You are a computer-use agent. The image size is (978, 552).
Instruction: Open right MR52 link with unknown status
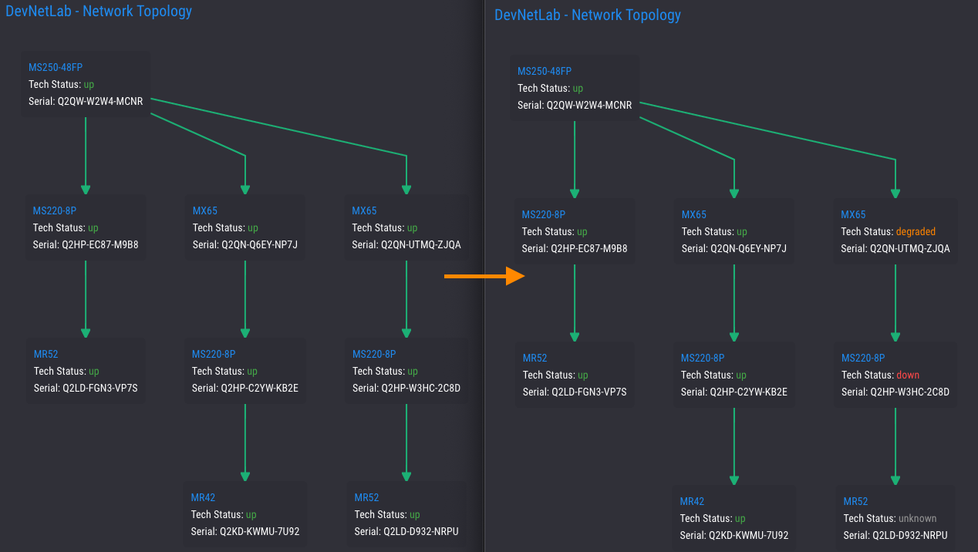pyautogui.click(x=855, y=501)
